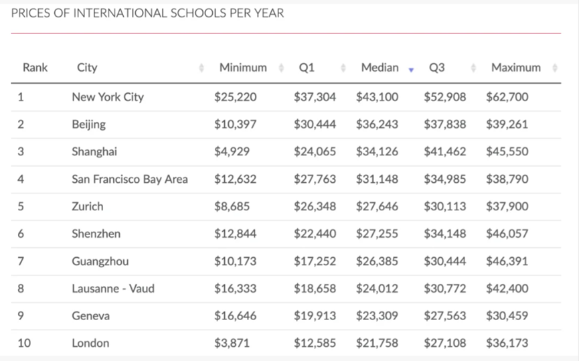The height and width of the screenshot is (361, 579).
Task: Select Lausanne - Vaud city cell
Action: point(113,289)
